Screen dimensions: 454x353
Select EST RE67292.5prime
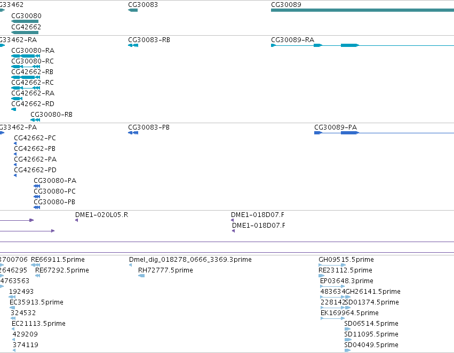coord(62,270)
